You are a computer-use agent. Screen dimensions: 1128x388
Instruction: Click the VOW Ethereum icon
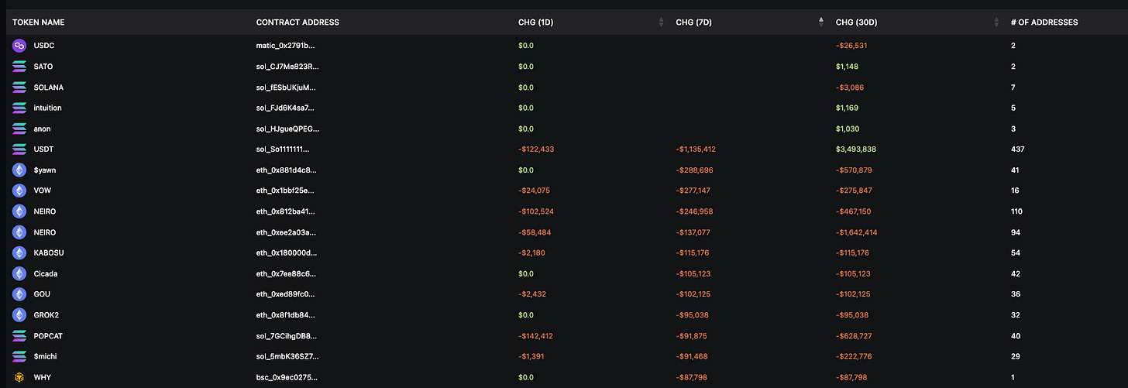coord(19,191)
